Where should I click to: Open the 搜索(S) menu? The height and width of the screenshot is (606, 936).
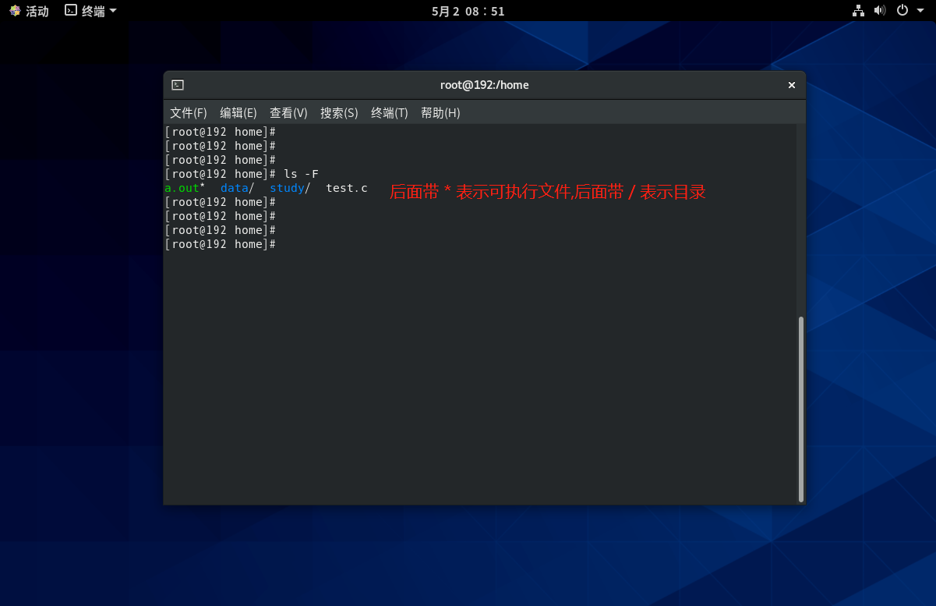339,113
